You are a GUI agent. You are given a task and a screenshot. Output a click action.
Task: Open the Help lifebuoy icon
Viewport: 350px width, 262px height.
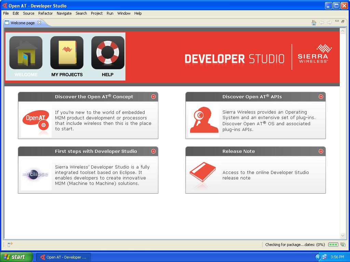[108, 53]
